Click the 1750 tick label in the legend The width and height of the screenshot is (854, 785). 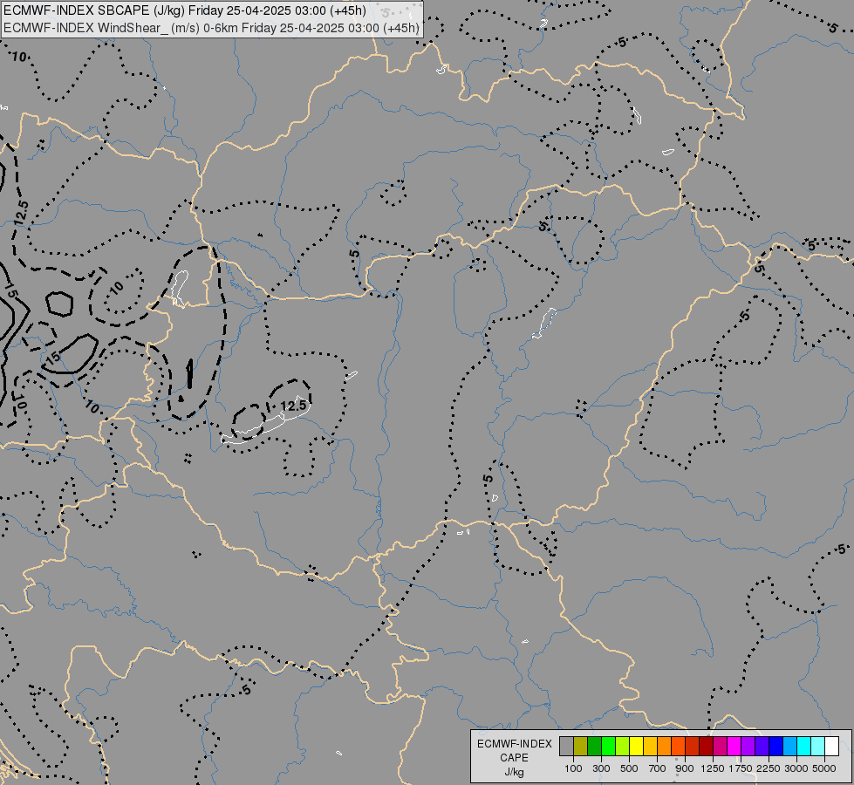[741, 768]
